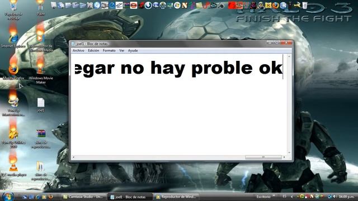The height and width of the screenshot is (201, 358).
Task: Click the Show Desktop quick launch icon
Action: [x=25, y=197]
